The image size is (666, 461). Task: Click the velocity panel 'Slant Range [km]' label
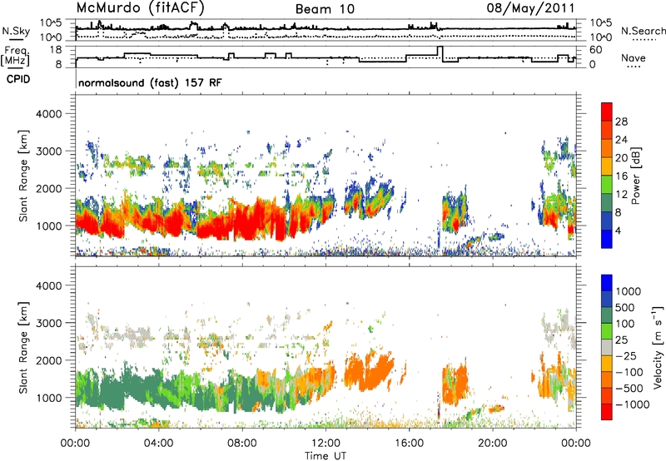point(23,347)
